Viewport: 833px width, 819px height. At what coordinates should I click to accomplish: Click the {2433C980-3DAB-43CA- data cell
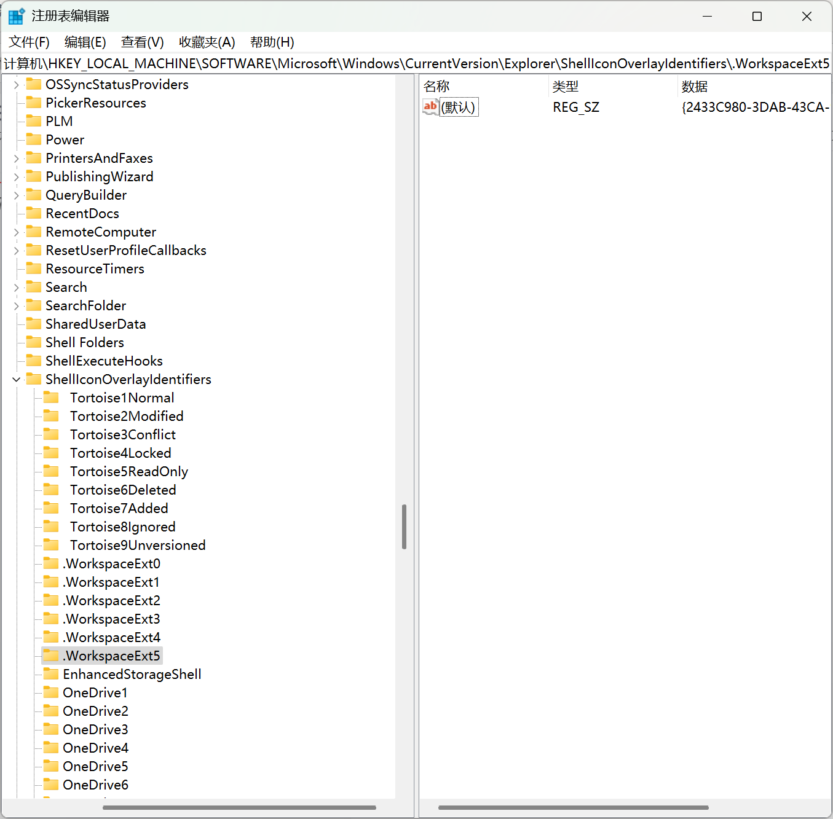[756, 107]
